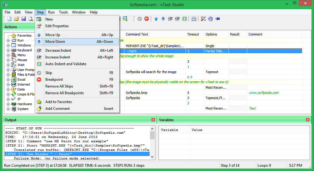Open the View menu
Viewport: 314px width, 171px height.
click(29, 12)
